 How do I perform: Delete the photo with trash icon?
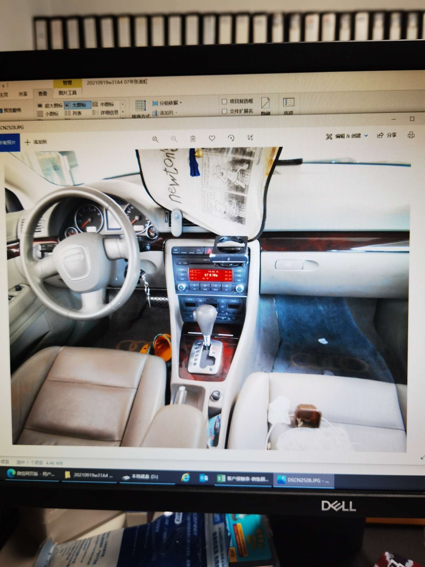pyautogui.click(x=193, y=139)
